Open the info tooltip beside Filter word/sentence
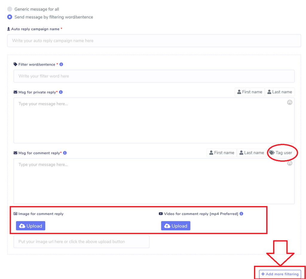The width and height of the screenshot is (306, 279). [61, 64]
